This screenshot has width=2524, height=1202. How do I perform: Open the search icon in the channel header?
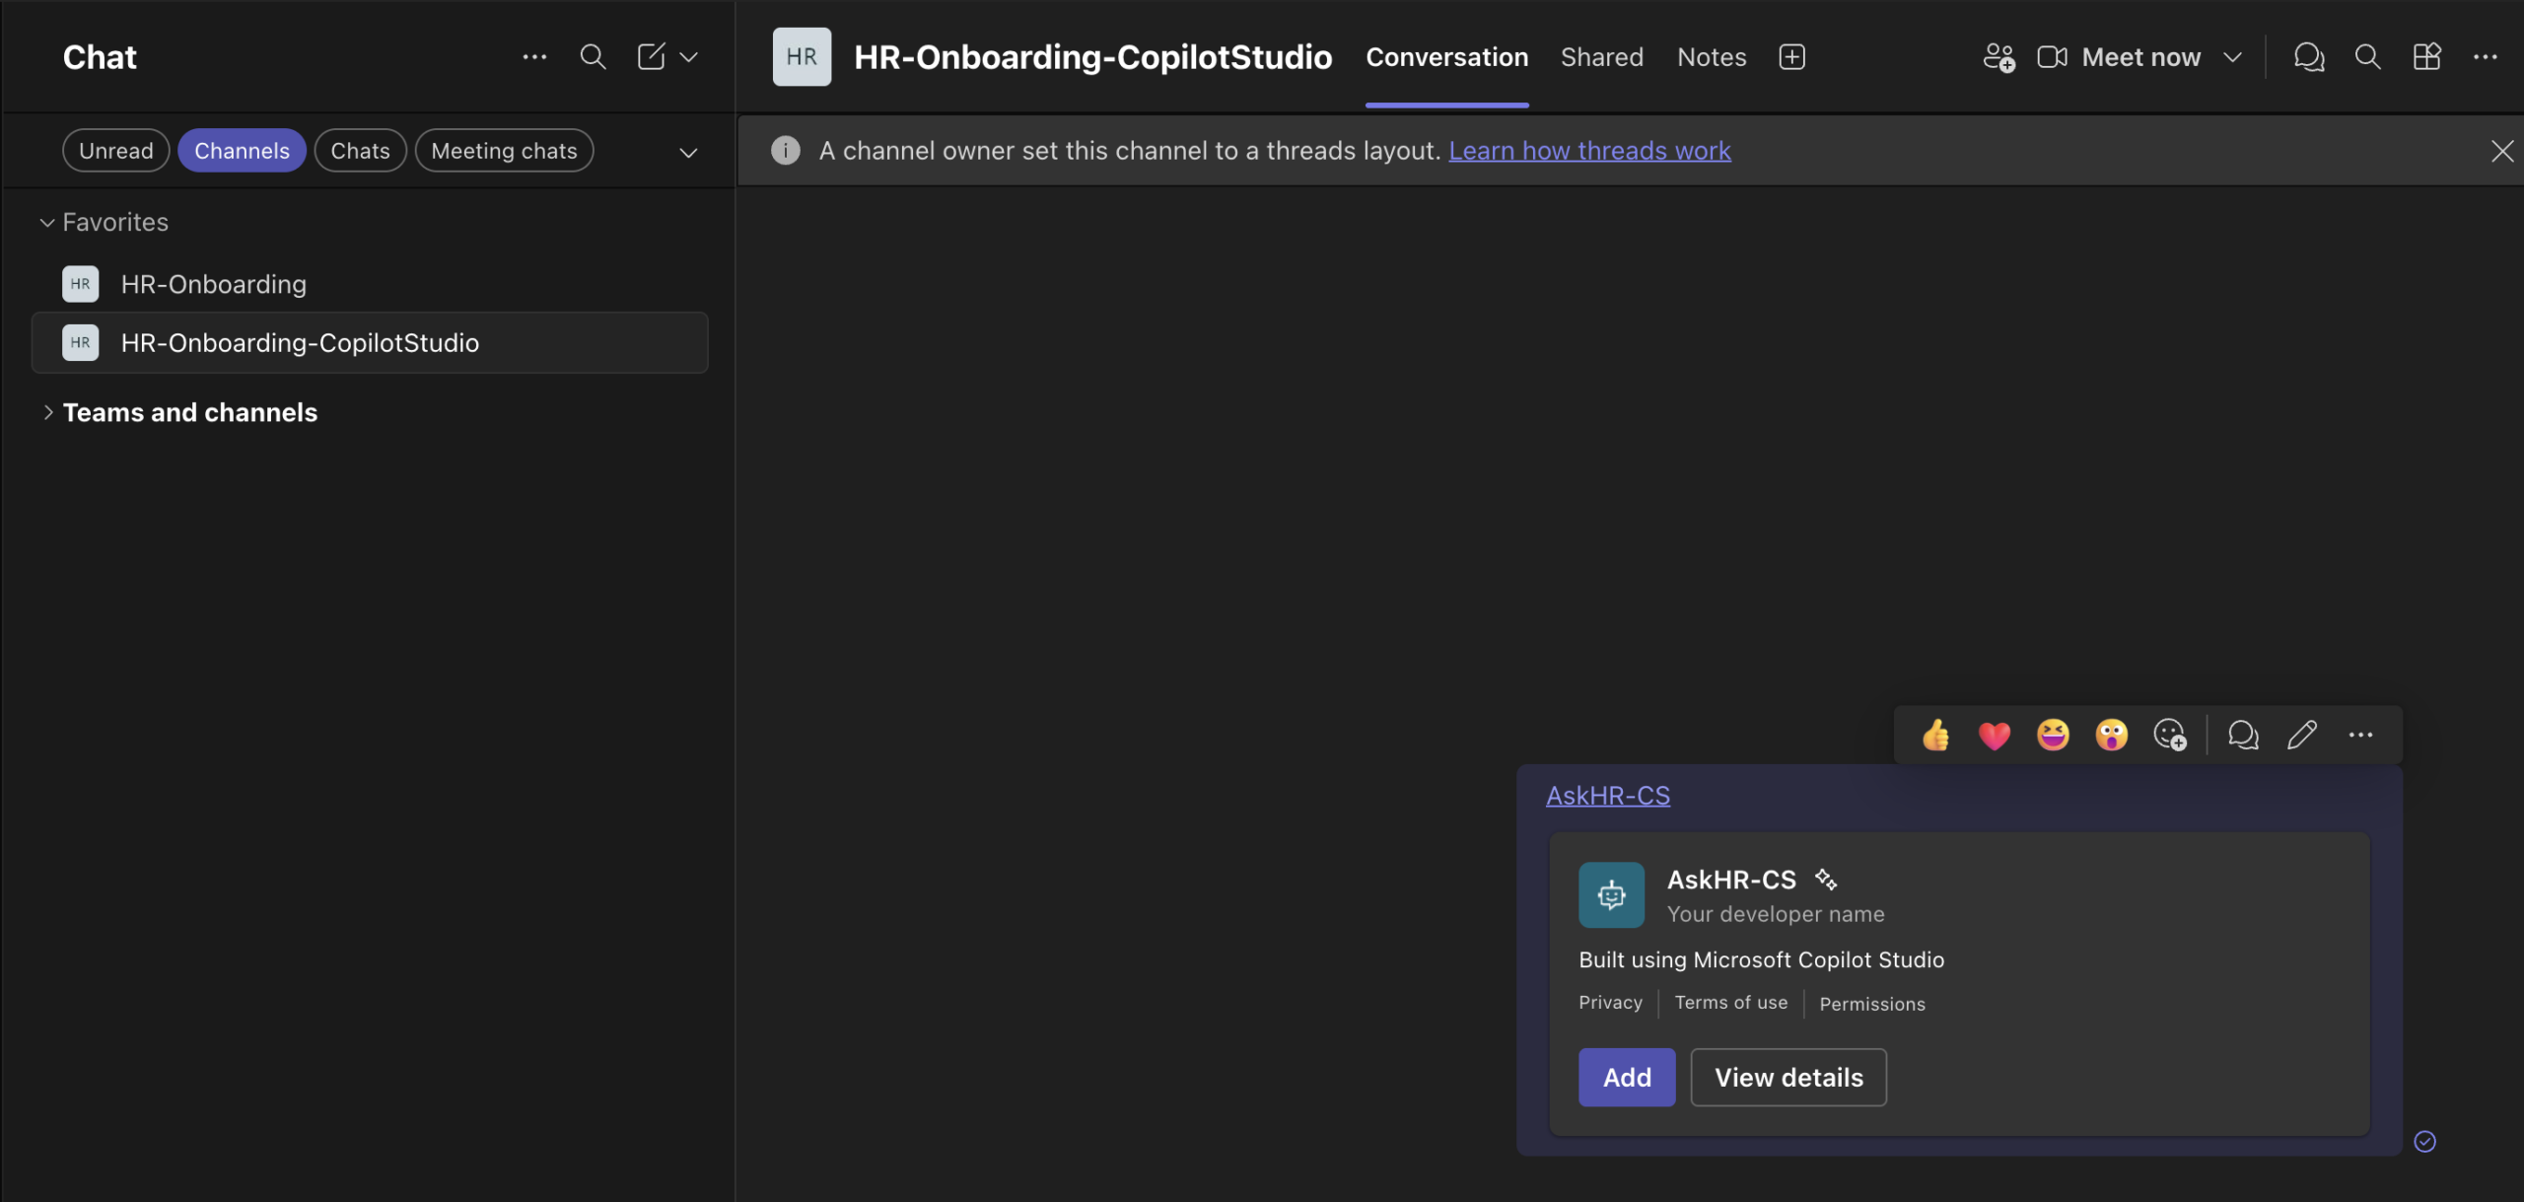(x=2368, y=56)
